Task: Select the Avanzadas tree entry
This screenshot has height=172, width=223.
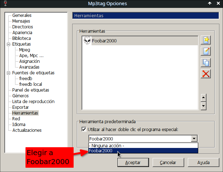Action: [29, 67]
